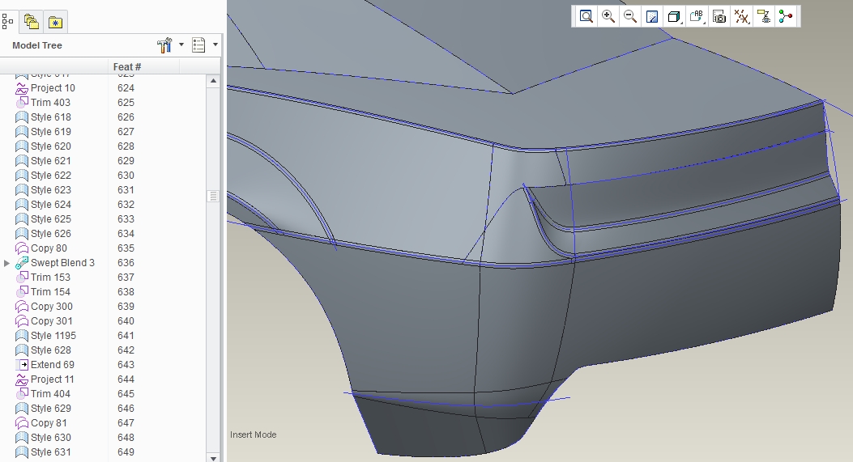Open the tree Settings dropdown arrow
Viewport: 853px width, 462px height.
181,45
